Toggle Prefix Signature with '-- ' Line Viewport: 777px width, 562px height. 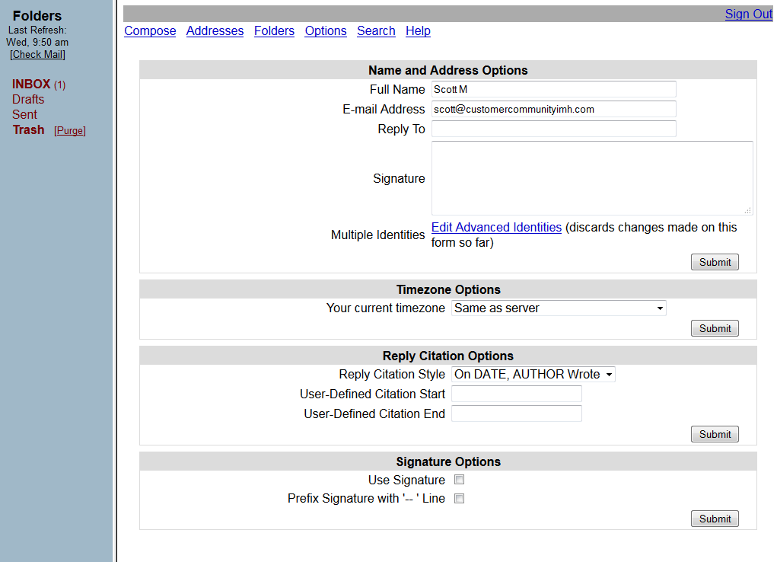(460, 499)
